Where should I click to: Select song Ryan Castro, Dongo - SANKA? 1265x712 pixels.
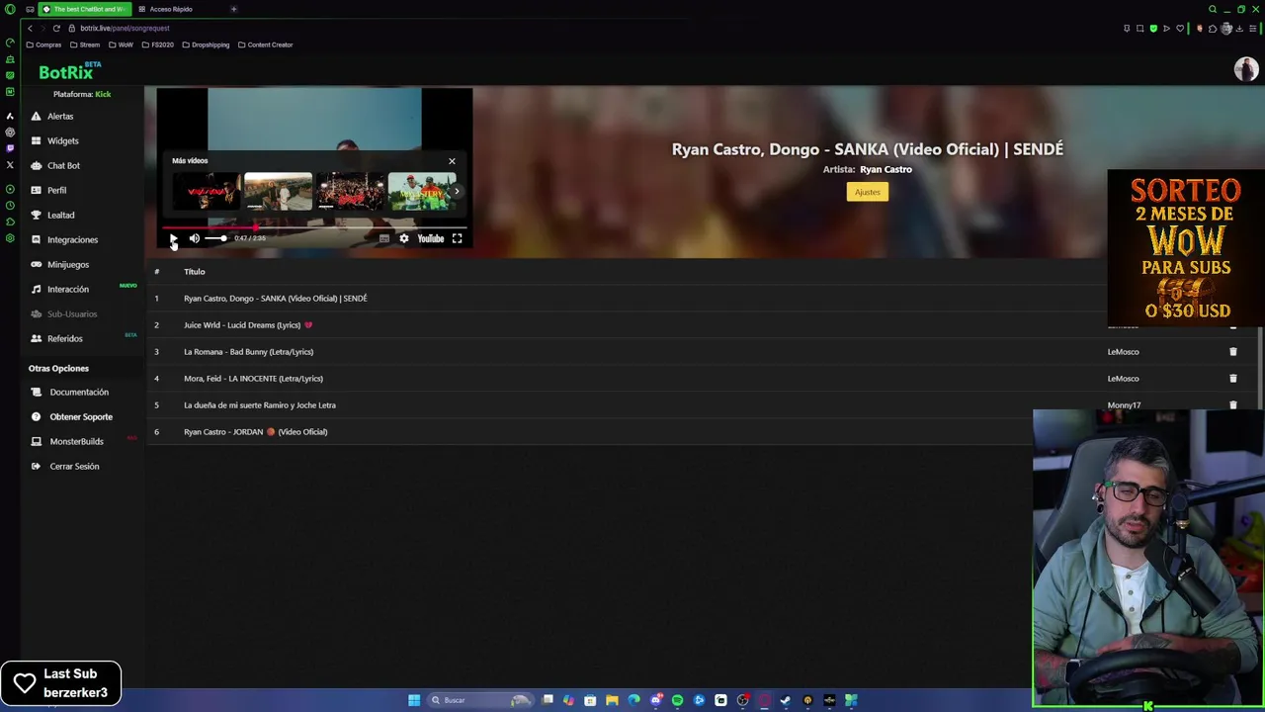pos(275,298)
